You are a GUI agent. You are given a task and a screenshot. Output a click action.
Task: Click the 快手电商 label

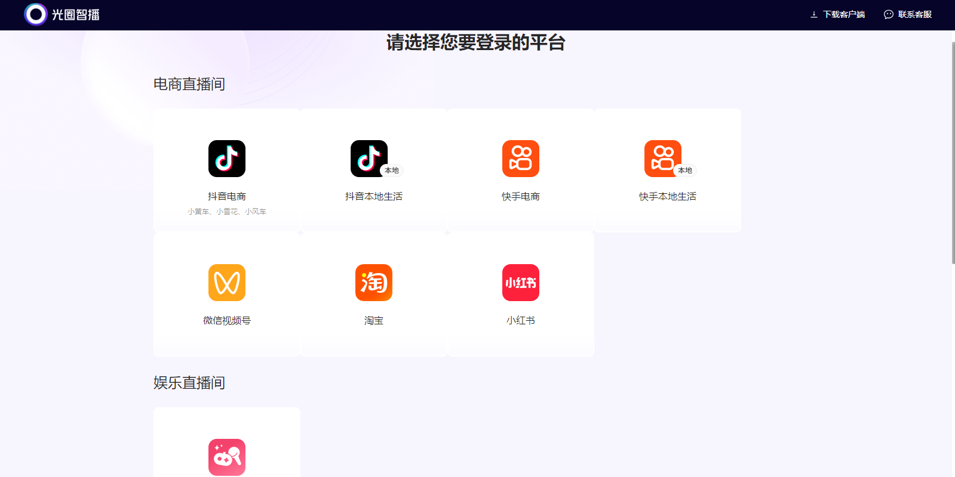click(x=520, y=196)
